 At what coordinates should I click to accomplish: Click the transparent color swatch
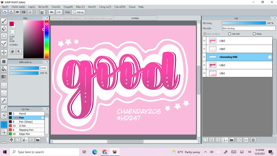click(12, 32)
